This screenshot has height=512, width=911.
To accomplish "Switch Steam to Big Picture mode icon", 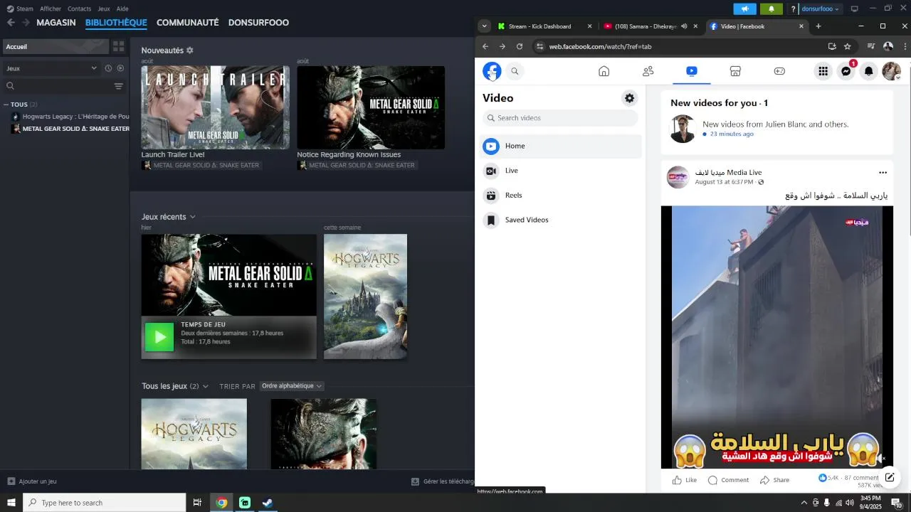I will [x=855, y=9].
